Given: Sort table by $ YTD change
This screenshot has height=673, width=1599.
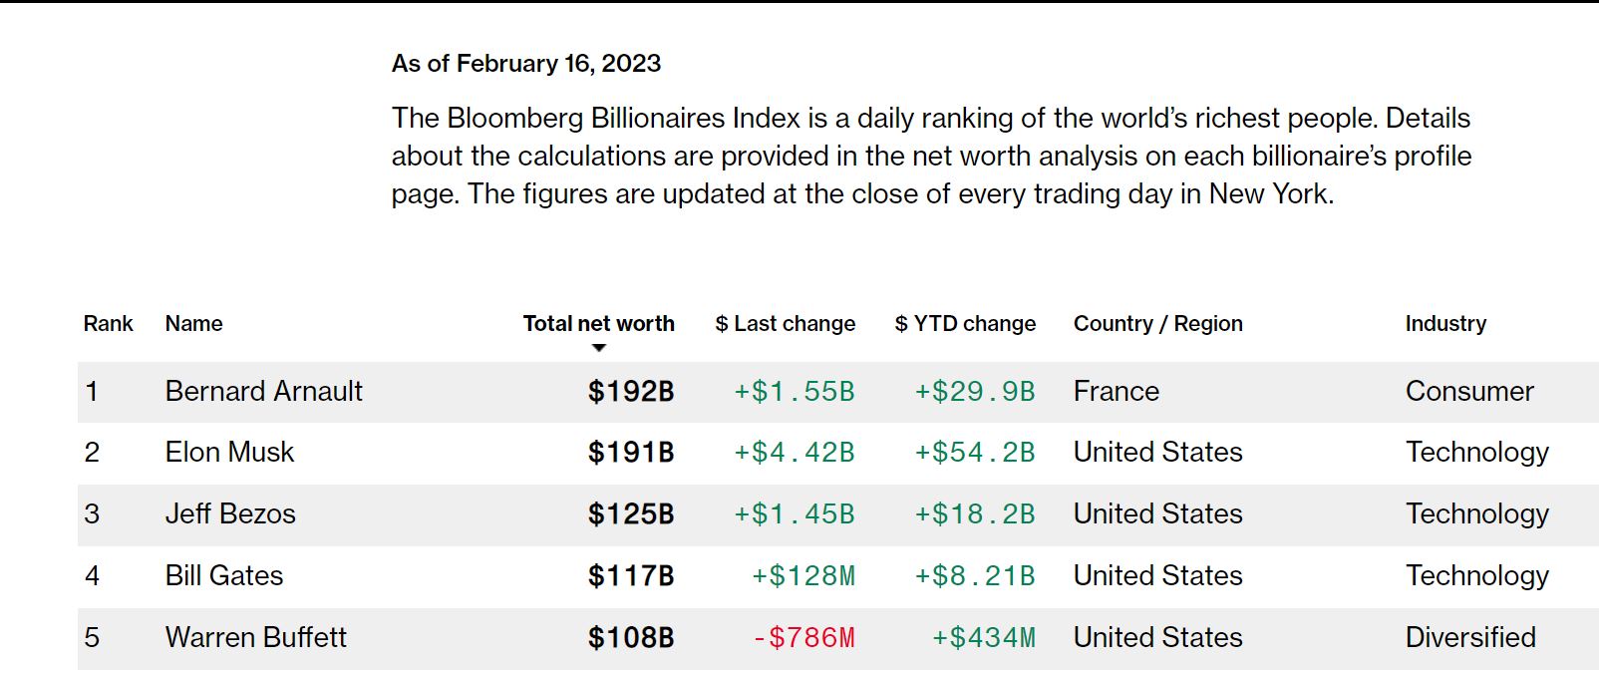Looking at the screenshot, I should (965, 323).
